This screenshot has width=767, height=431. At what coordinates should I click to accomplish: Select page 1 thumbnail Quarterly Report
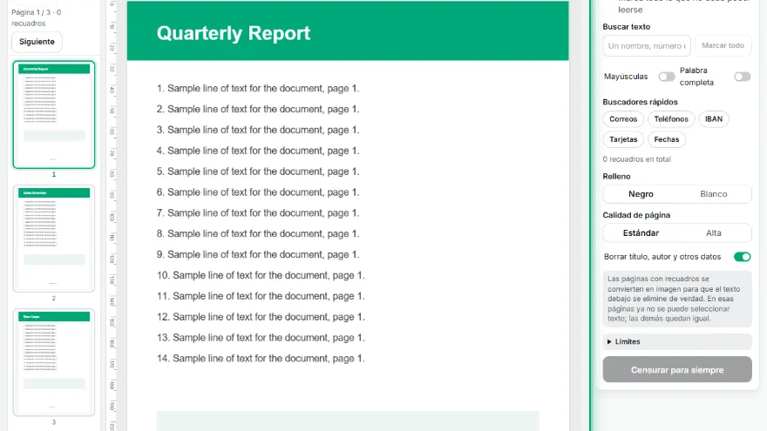[54, 115]
